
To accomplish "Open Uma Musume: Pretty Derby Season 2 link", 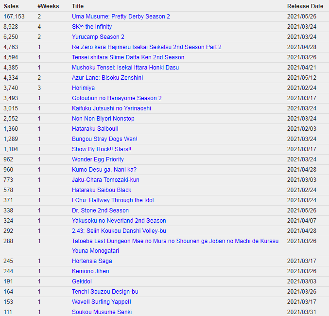I will coord(121,17).
